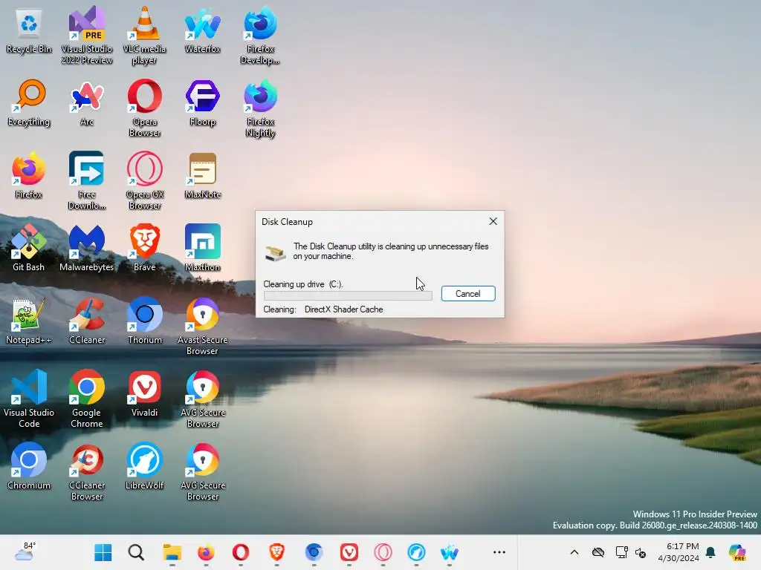Open Copilot Preview from the taskbar
761x570 pixels.
737,552
